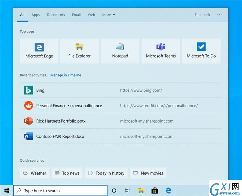Click the Type here to search box

(x=60, y=191)
